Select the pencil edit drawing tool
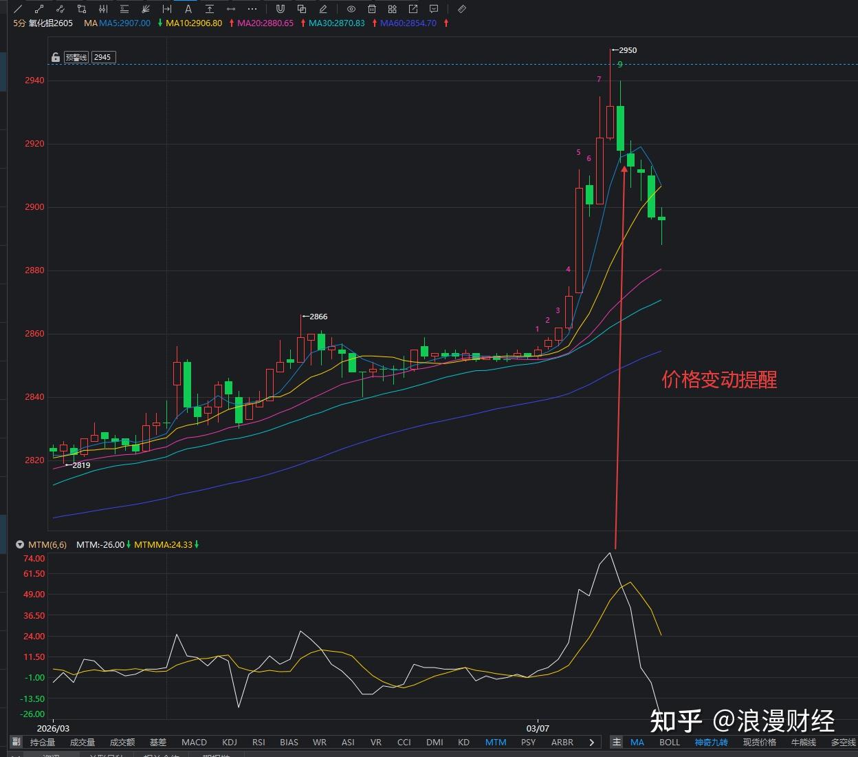Screen dimensions: 858x757 click(x=323, y=9)
